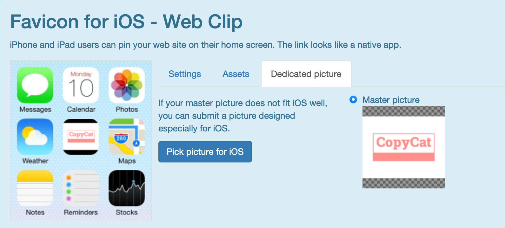Click the Reminders app icon

point(81,188)
